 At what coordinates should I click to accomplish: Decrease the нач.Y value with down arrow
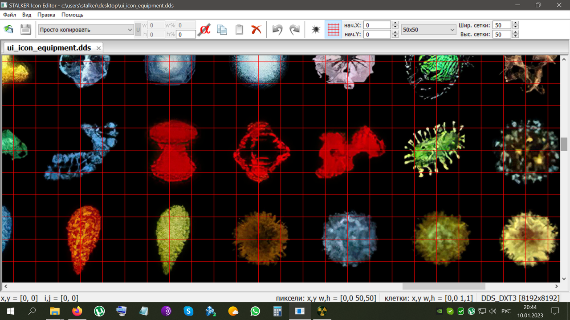tap(395, 36)
